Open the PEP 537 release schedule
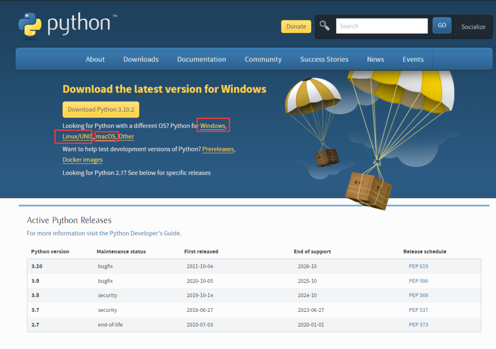This screenshot has width=496, height=349. 418,310
